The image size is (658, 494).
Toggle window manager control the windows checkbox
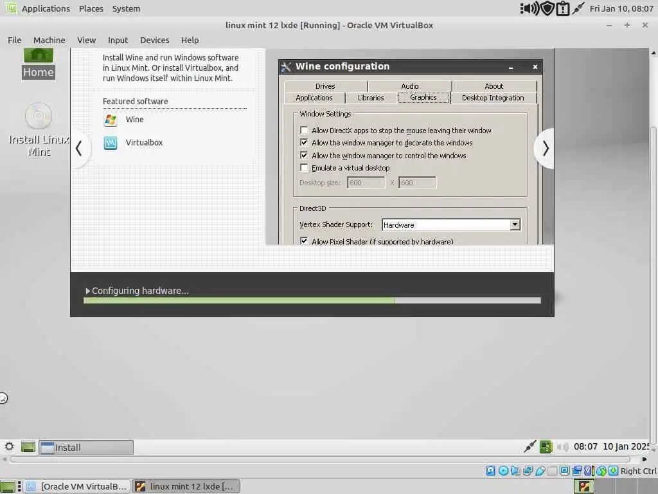(304, 156)
